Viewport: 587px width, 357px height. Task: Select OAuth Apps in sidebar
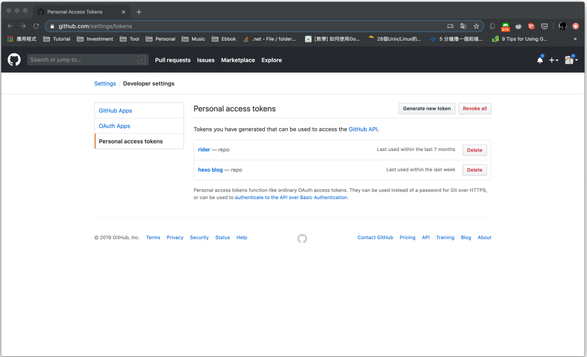pyautogui.click(x=139, y=126)
